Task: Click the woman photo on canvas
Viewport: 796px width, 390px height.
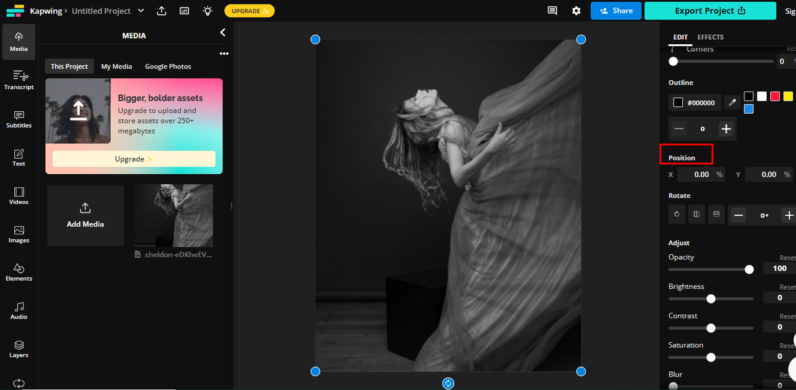Action: pyautogui.click(x=448, y=205)
